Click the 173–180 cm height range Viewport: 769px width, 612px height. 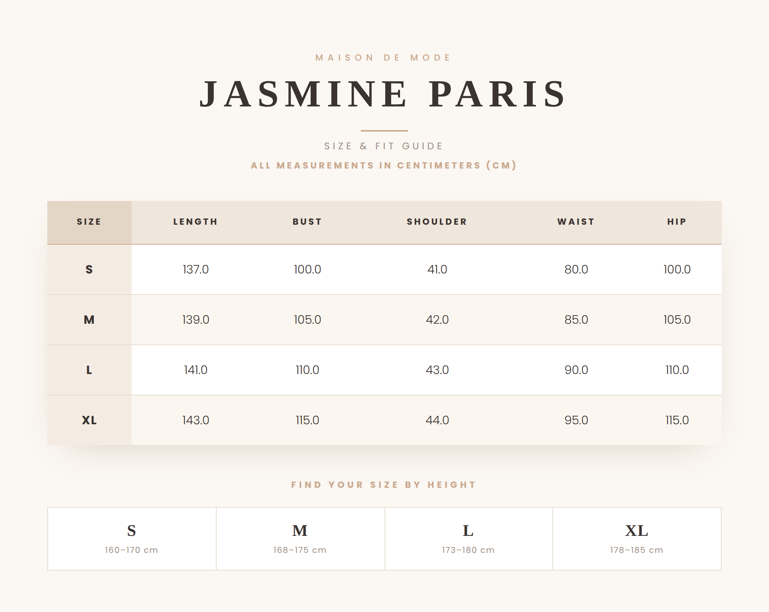tap(468, 550)
